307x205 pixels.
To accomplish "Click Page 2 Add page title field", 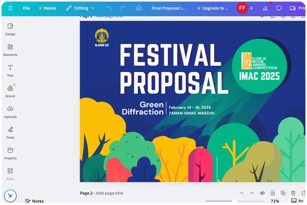I will coord(109,193).
